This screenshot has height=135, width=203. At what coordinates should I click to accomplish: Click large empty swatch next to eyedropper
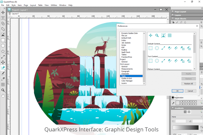178,103
